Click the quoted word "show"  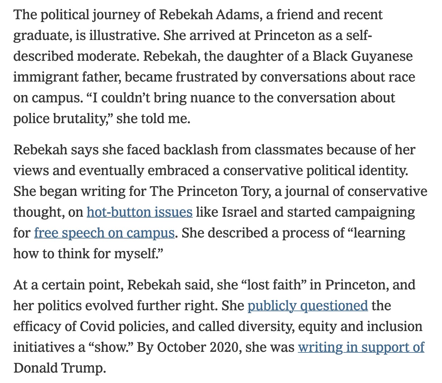(112, 347)
